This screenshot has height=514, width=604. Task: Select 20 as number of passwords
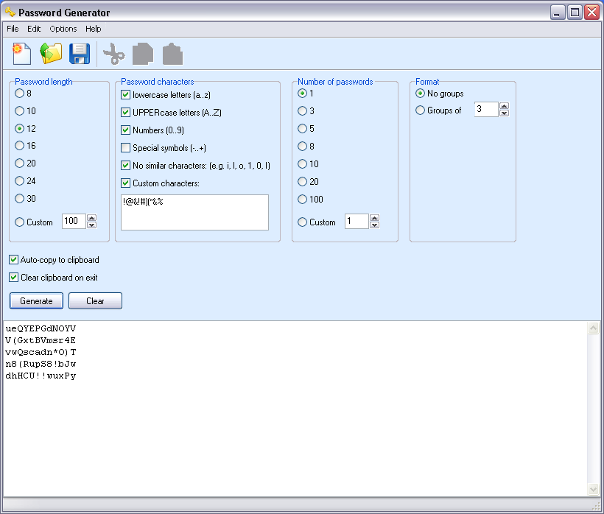point(303,182)
